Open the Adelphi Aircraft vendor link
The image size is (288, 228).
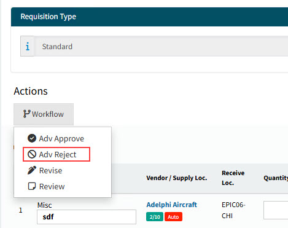tap(171, 205)
